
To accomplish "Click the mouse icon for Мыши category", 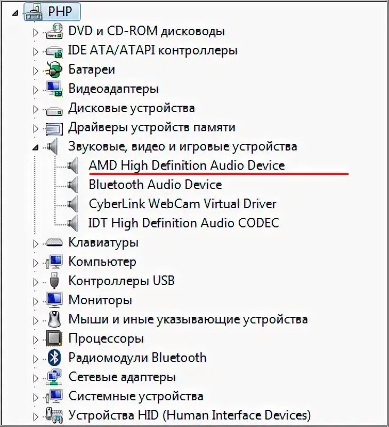I will 54,319.
